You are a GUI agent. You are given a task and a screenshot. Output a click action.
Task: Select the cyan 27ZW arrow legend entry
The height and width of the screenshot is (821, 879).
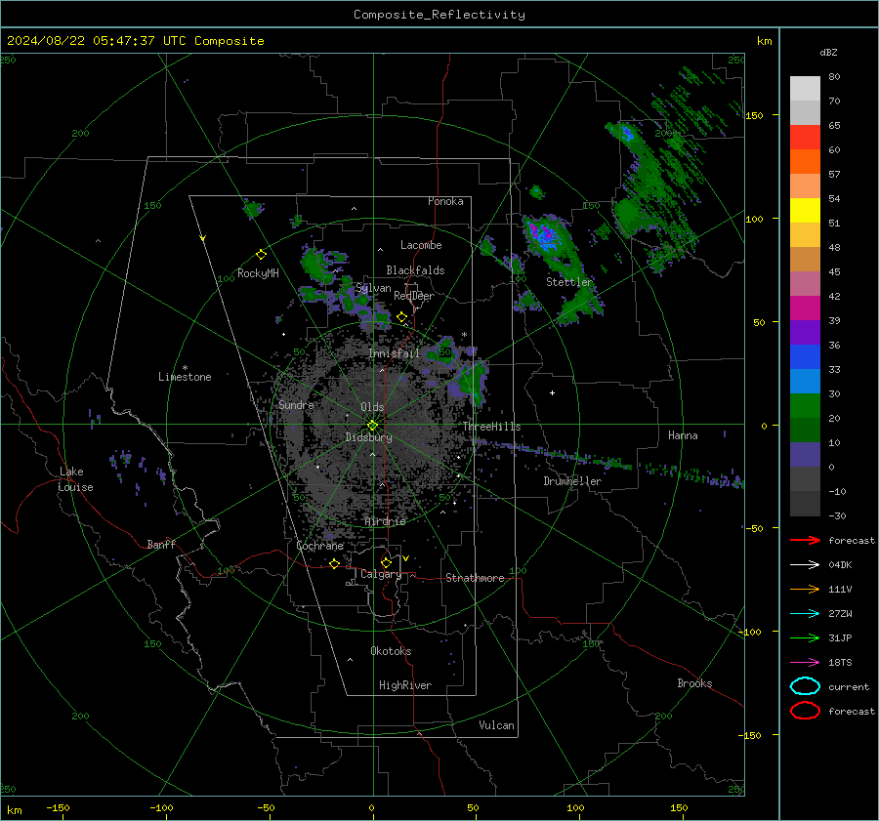pos(805,614)
